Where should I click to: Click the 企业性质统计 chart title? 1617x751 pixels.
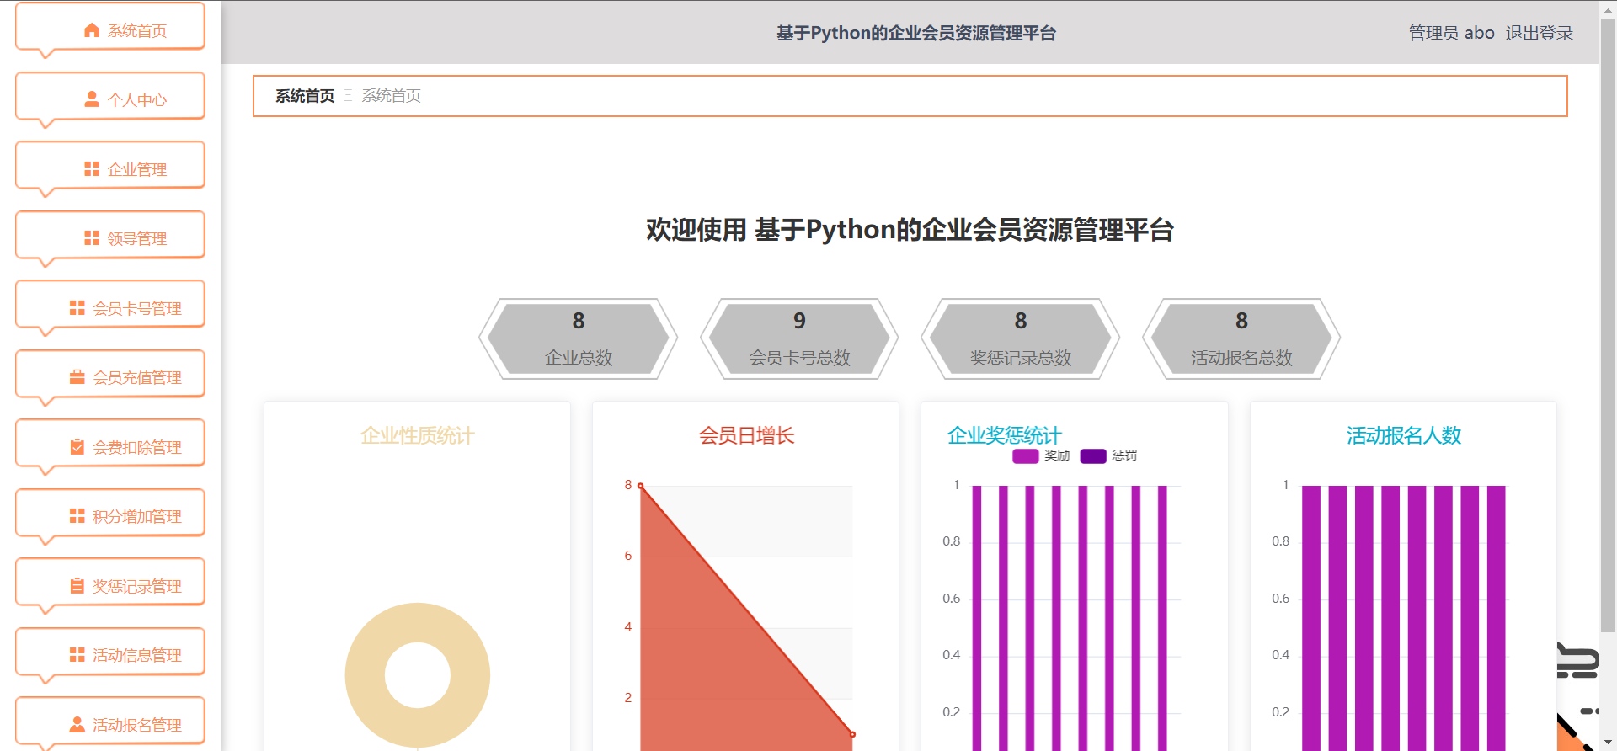[x=418, y=435]
